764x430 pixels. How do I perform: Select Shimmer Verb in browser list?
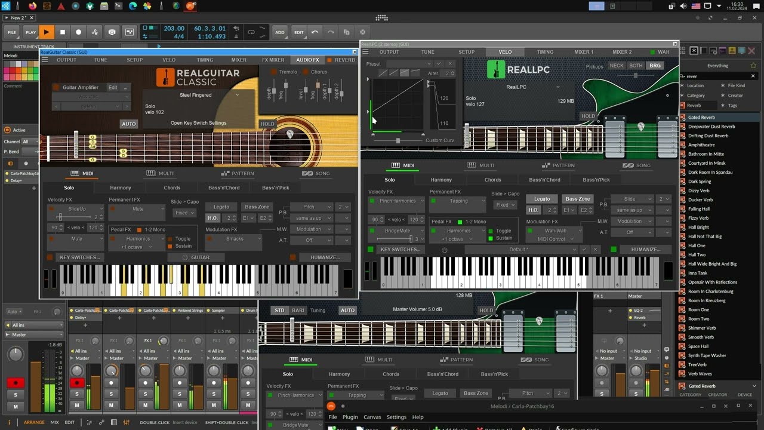click(702, 328)
